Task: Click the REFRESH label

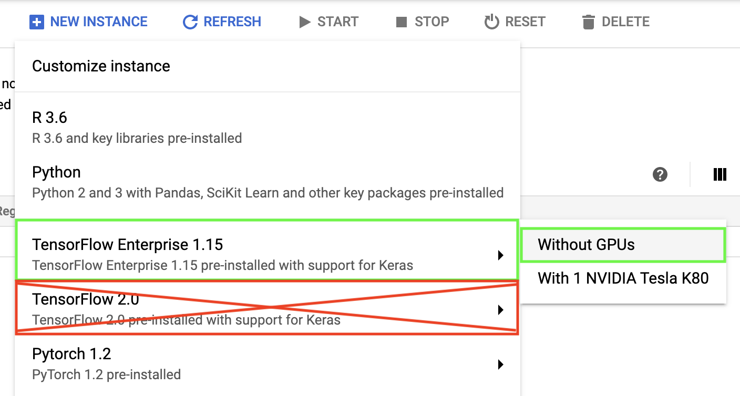Action: click(x=232, y=22)
